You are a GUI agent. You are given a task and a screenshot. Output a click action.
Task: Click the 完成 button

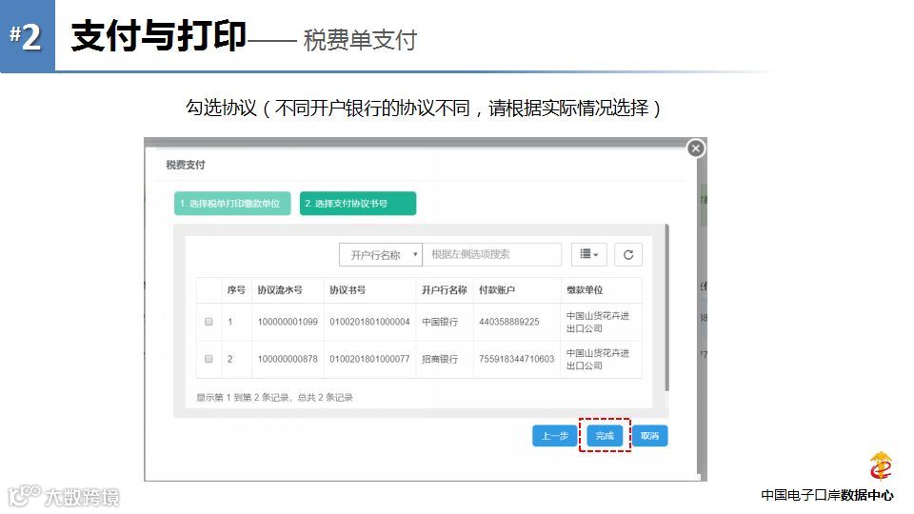coord(605,436)
